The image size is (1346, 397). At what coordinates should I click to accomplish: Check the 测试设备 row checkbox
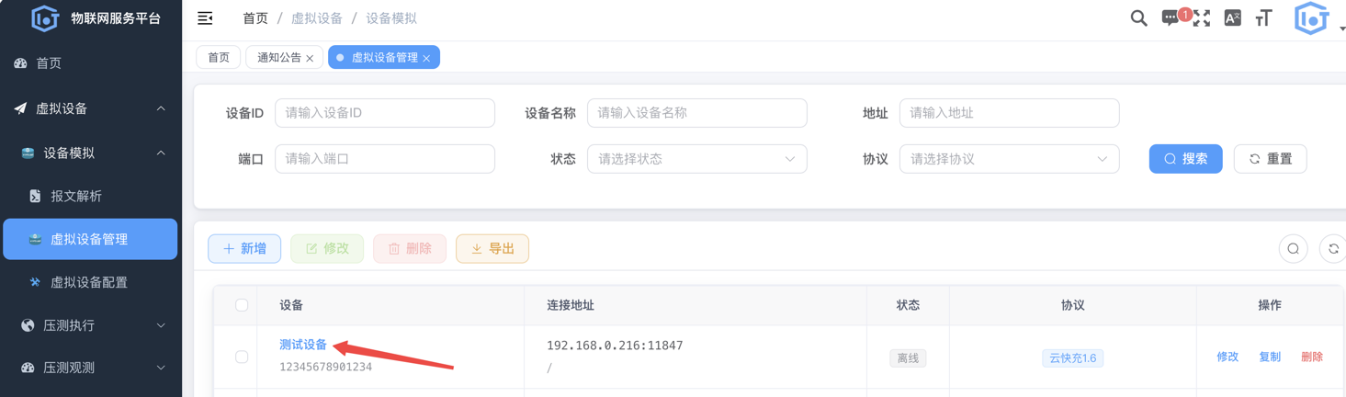pos(242,357)
